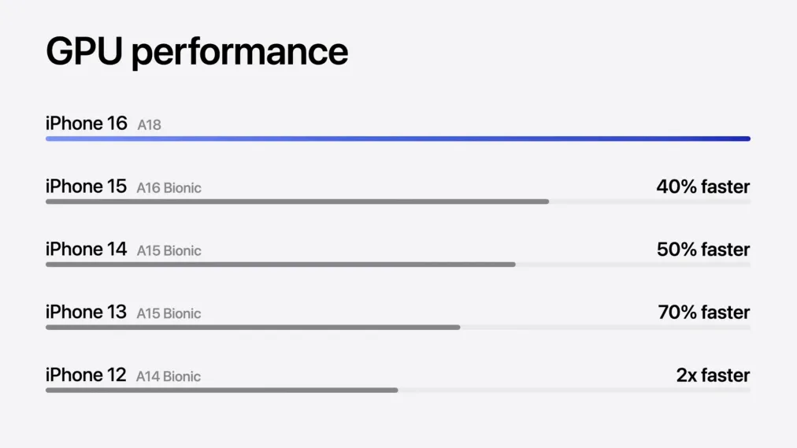Click A15 Bionic next to iPhone 14
797x448 pixels.
click(x=169, y=251)
